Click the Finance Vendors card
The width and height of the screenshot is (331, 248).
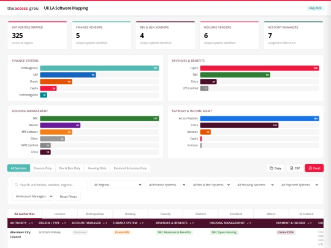pos(101,36)
